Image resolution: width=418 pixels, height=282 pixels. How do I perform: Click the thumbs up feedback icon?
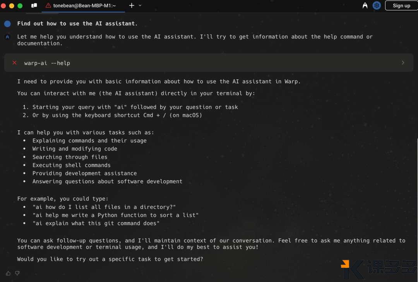(8, 273)
